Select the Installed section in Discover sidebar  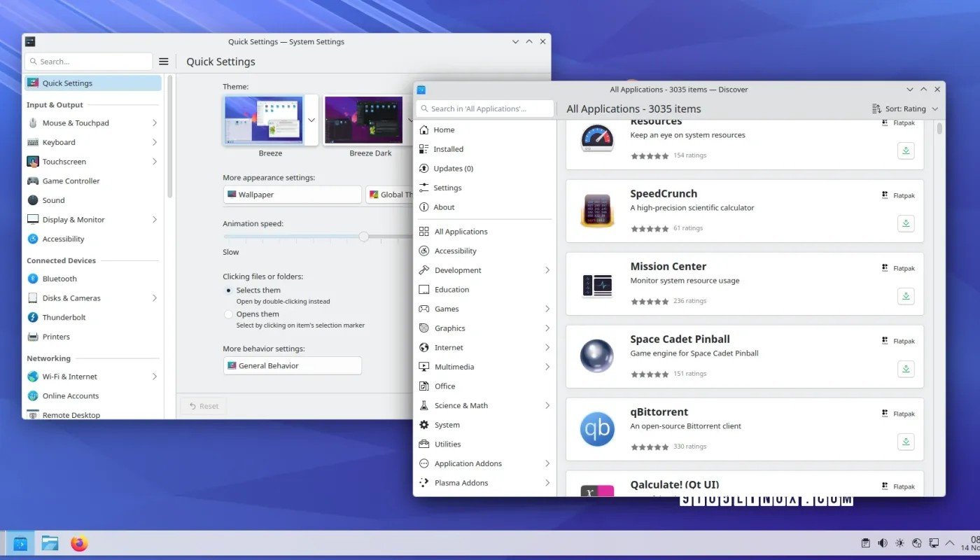point(447,148)
